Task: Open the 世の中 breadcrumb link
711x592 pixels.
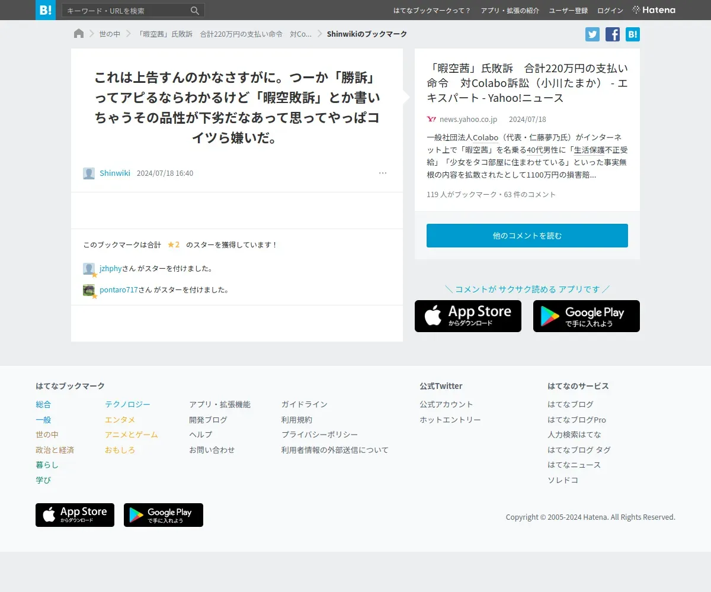Action: (x=110, y=34)
